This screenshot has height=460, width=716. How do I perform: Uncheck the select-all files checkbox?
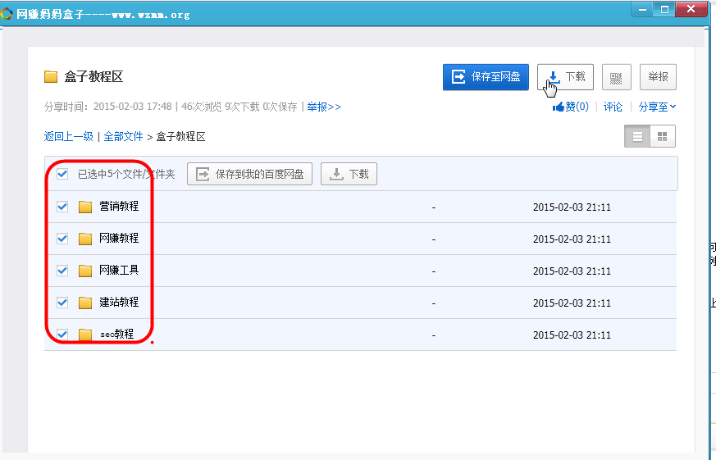coord(62,174)
